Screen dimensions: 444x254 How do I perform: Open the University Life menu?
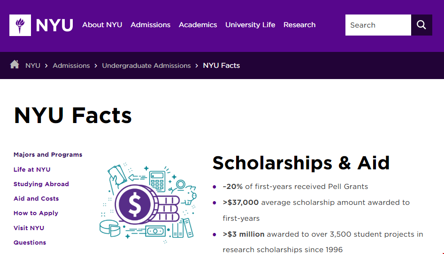pos(250,25)
